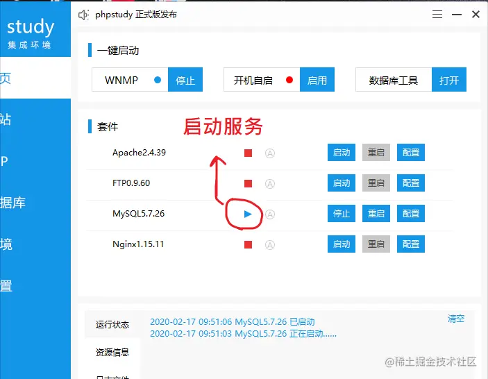Clear the log with 清空 link

coord(456,319)
